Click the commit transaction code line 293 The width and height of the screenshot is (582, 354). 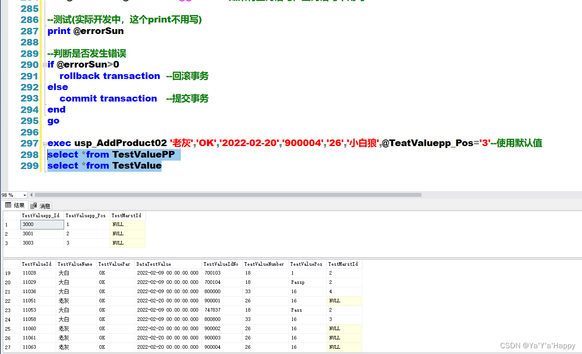[x=134, y=98]
